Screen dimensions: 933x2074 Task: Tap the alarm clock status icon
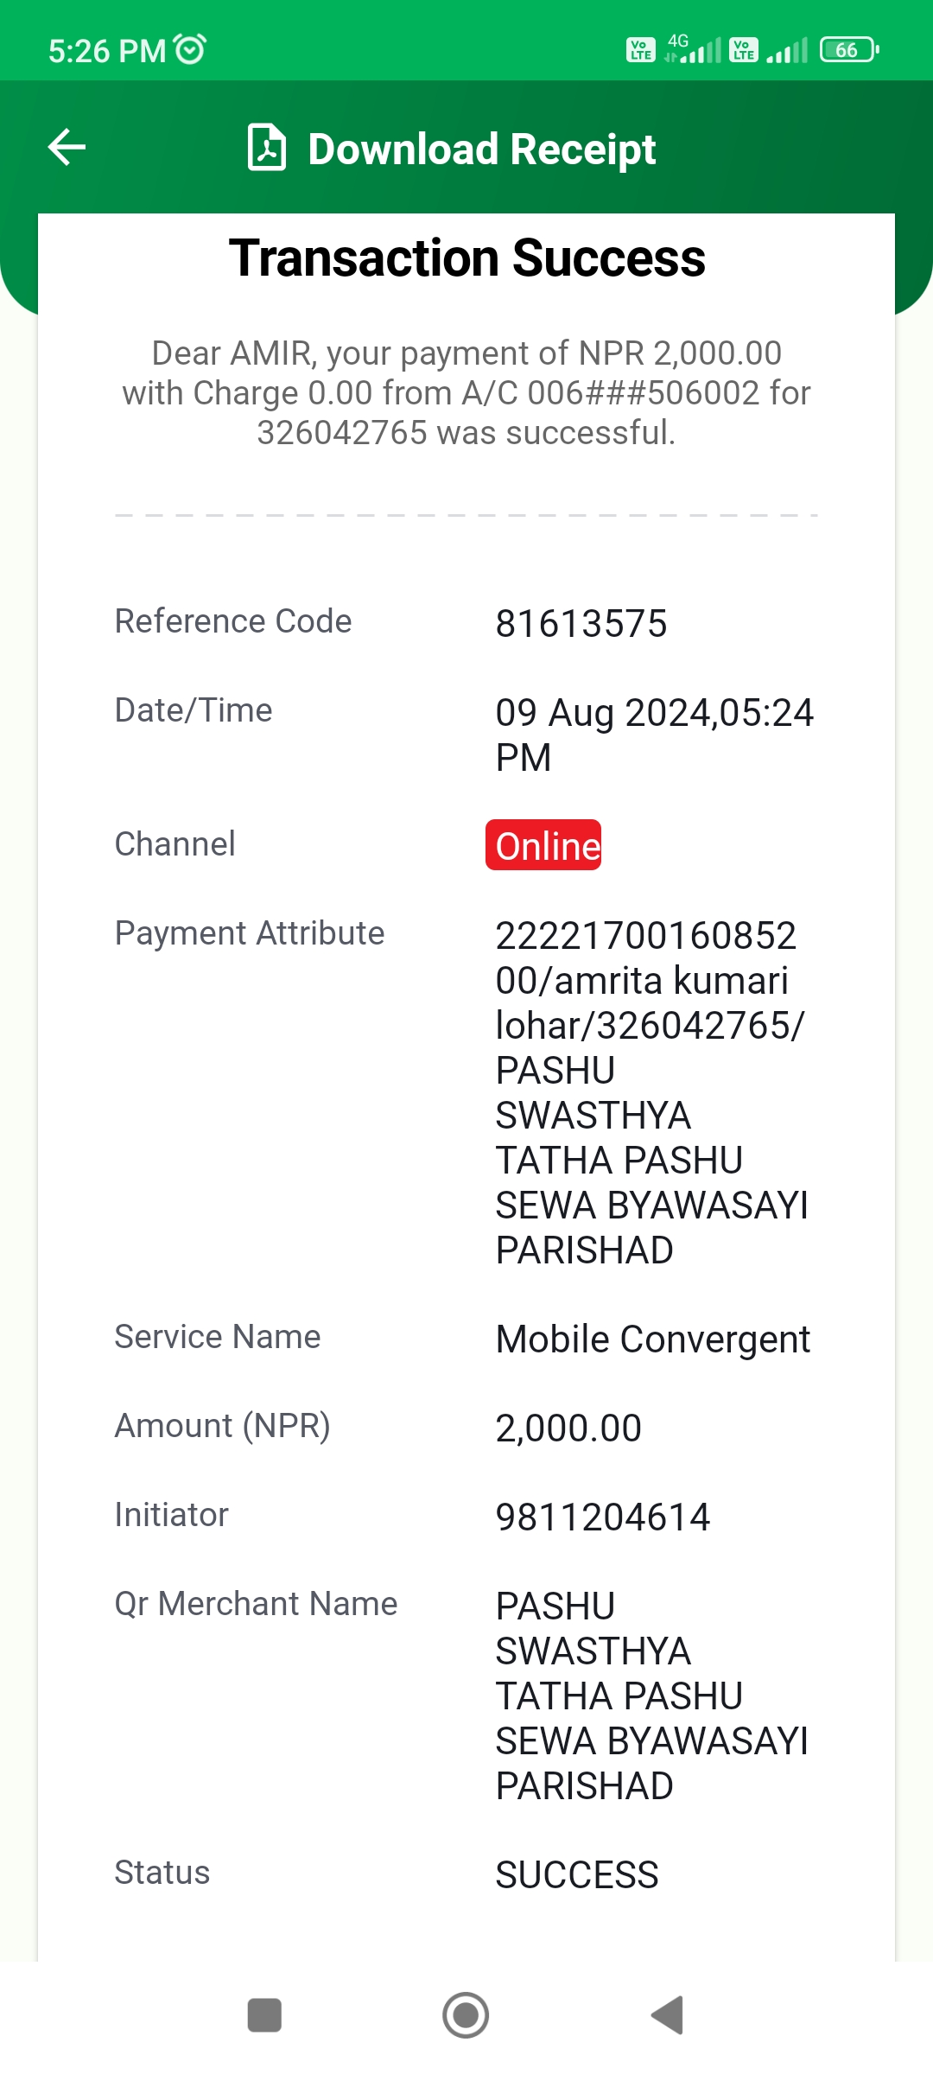(x=190, y=49)
